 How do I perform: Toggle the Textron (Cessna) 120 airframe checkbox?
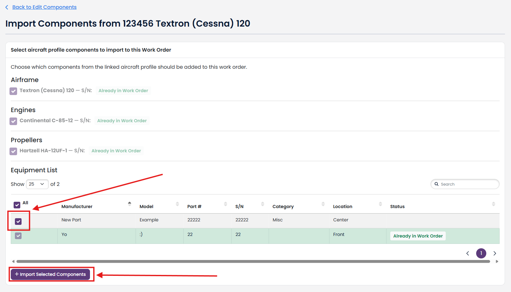13,91
